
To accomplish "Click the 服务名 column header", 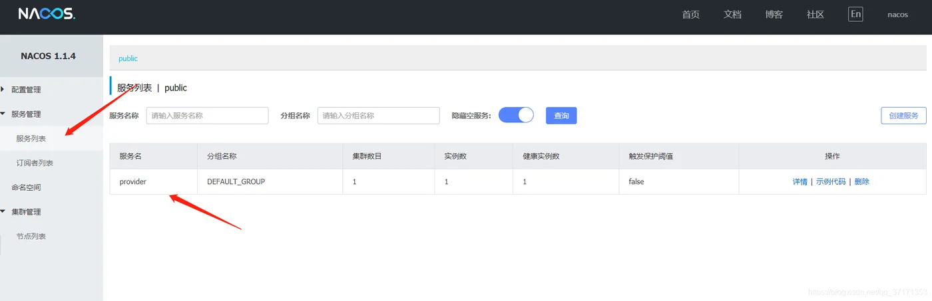I will point(154,156).
